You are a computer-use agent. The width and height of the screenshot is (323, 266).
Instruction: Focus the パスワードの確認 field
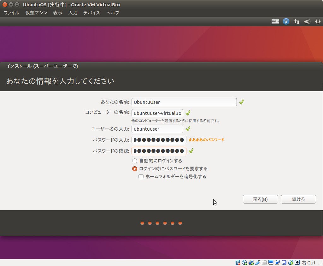159,151
